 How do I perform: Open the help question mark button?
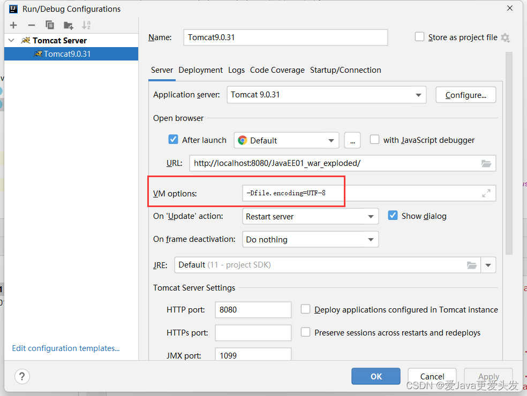22,377
